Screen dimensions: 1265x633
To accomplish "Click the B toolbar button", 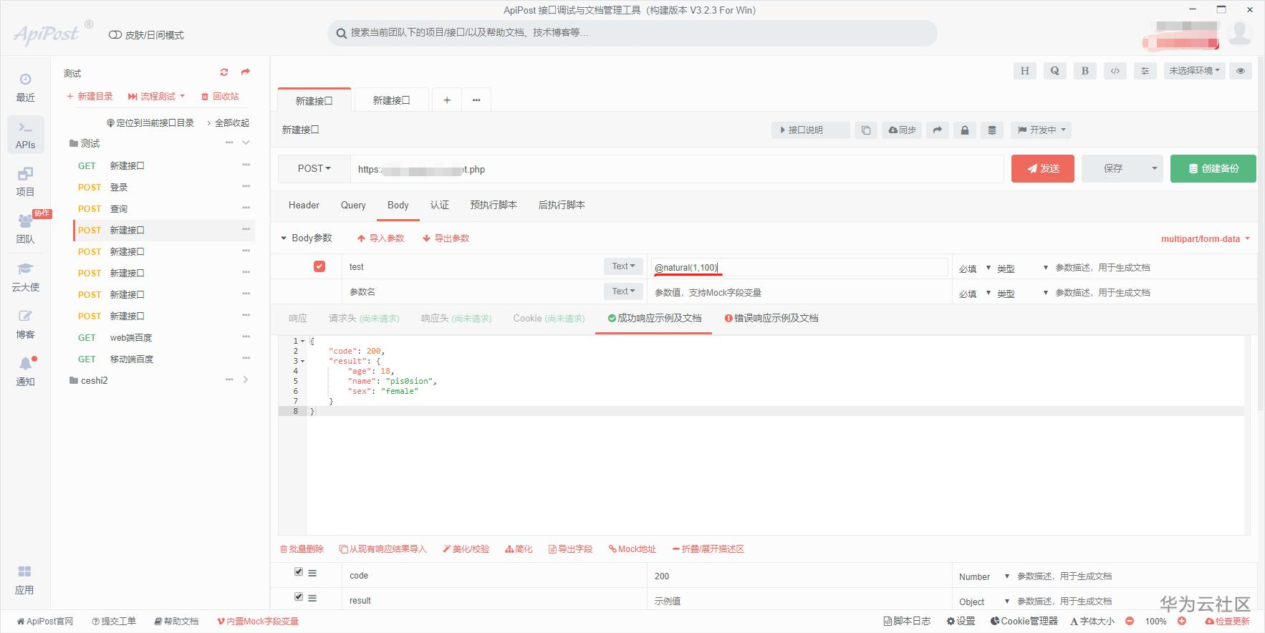I will [x=1084, y=71].
